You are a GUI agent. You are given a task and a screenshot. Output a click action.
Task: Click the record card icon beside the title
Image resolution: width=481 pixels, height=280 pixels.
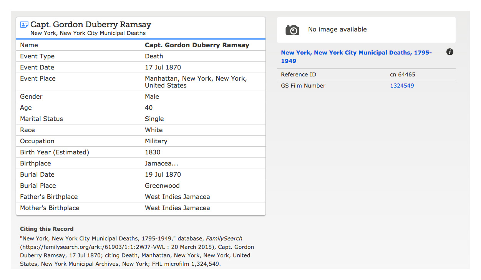tap(24, 25)
